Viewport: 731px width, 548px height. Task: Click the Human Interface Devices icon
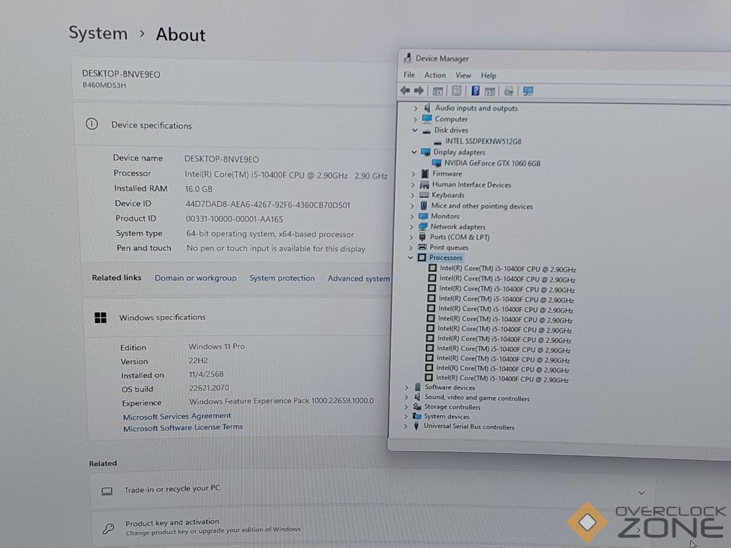coord(424,184)
